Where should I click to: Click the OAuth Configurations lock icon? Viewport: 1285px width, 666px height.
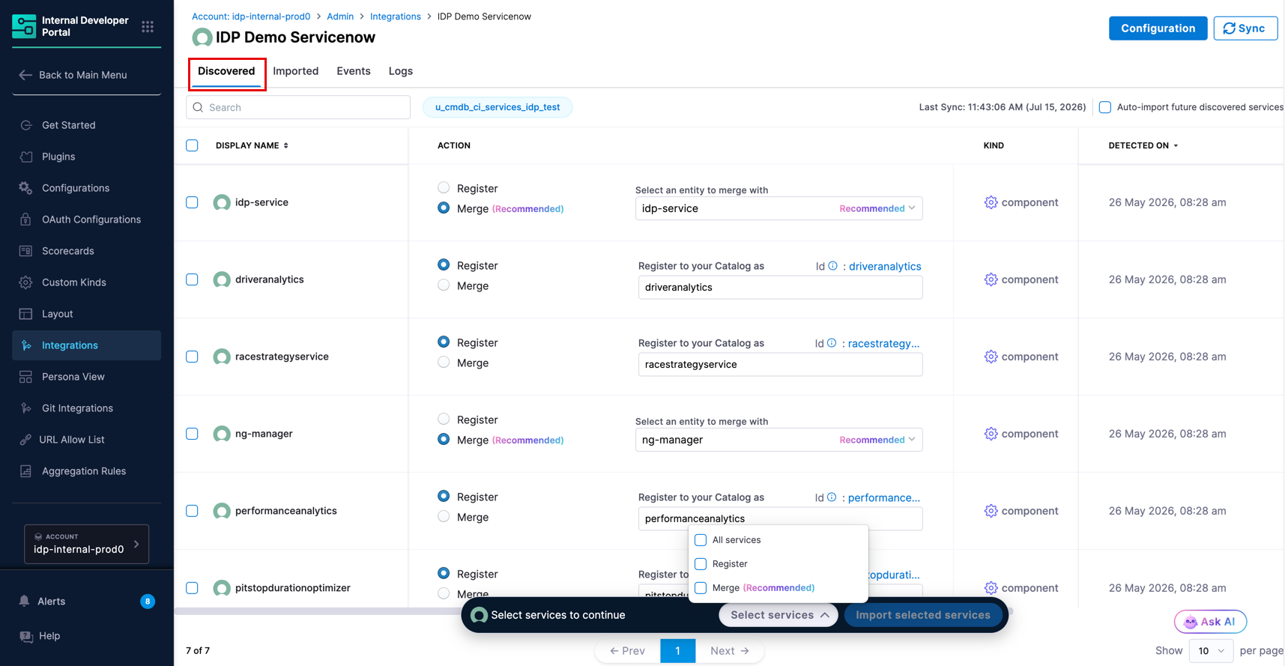(x=26, y=220)
